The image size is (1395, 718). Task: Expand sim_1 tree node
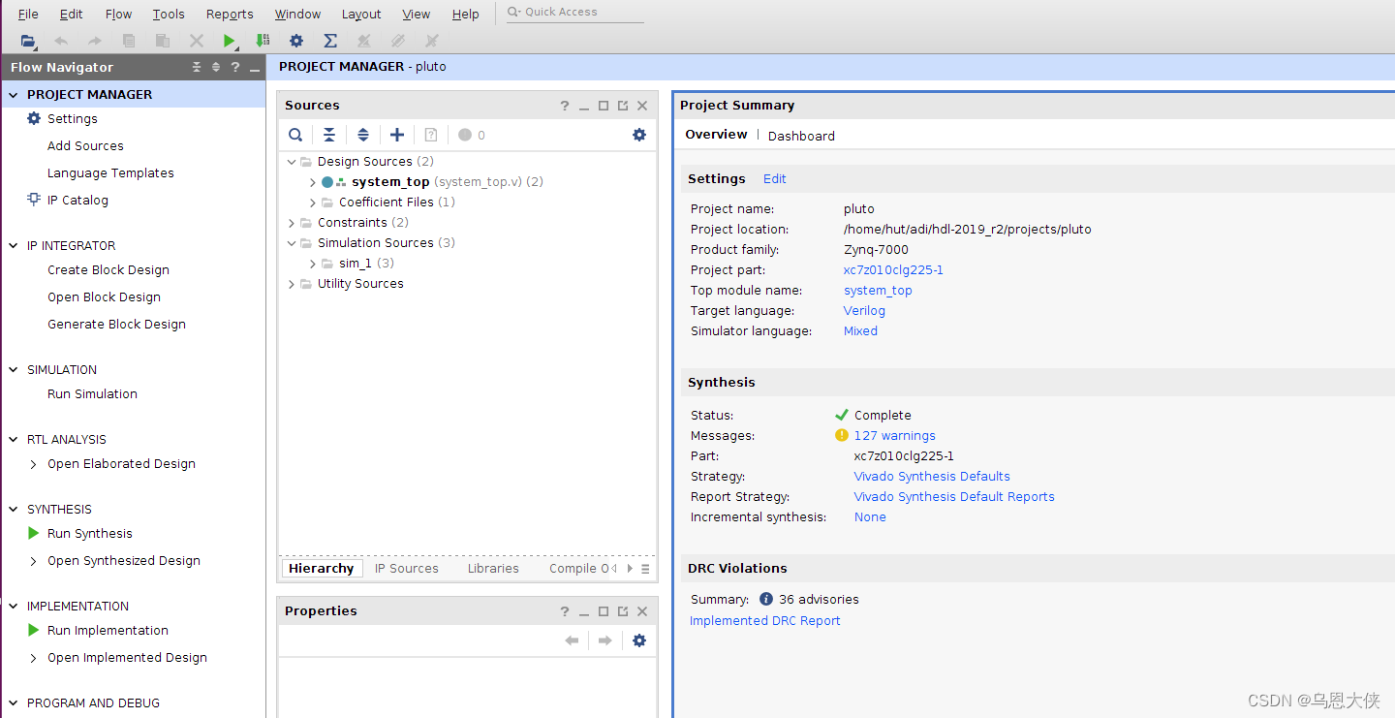coord(312,264)
